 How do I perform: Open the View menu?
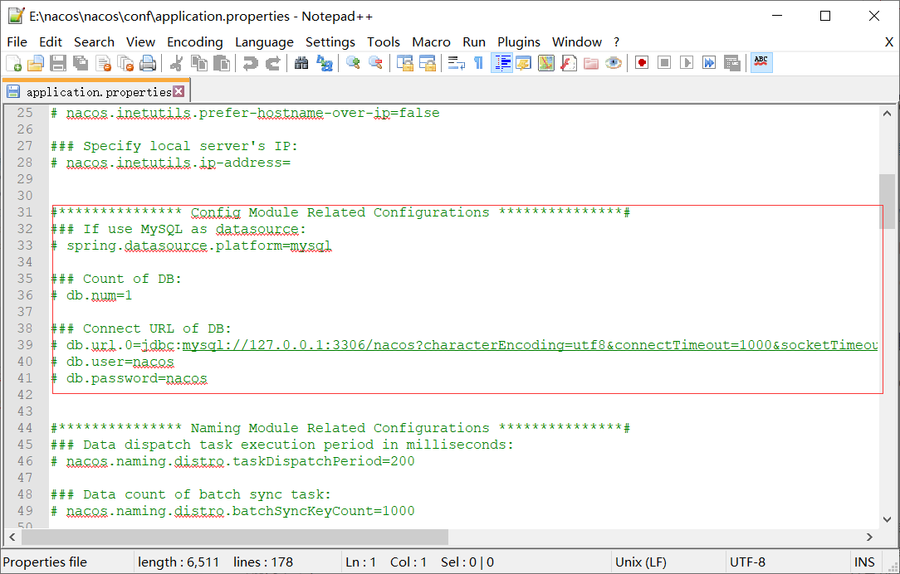(140, 41)
